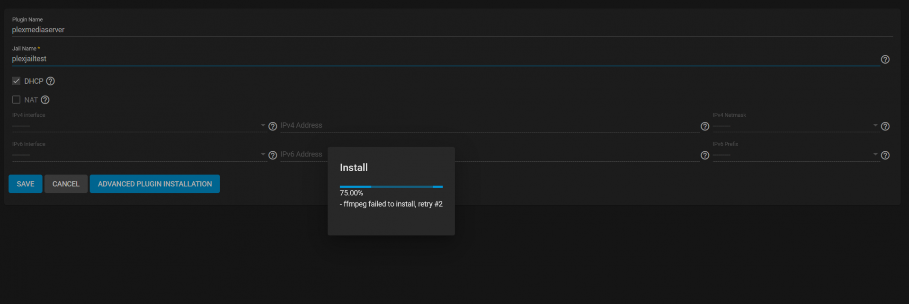Image resolution: width=909 pixels, height=304 pixels.
Task: Uncheck the DHCP checkbox
Action: (17, 81)
